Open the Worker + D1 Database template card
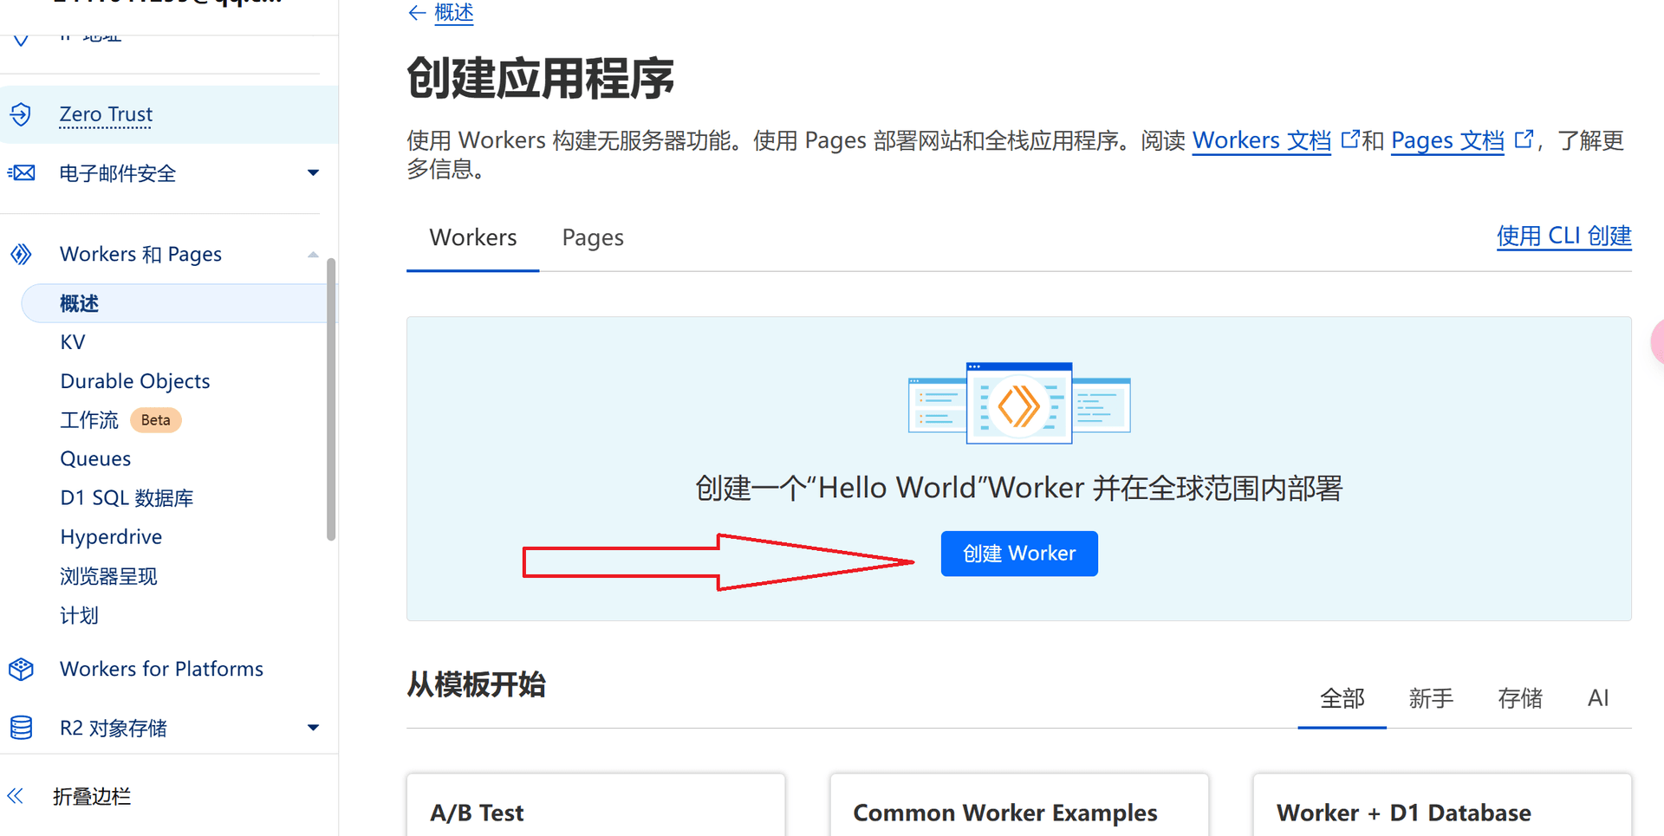The image size is (1664, 836). pyautogui.click(x=1442, y=806)
